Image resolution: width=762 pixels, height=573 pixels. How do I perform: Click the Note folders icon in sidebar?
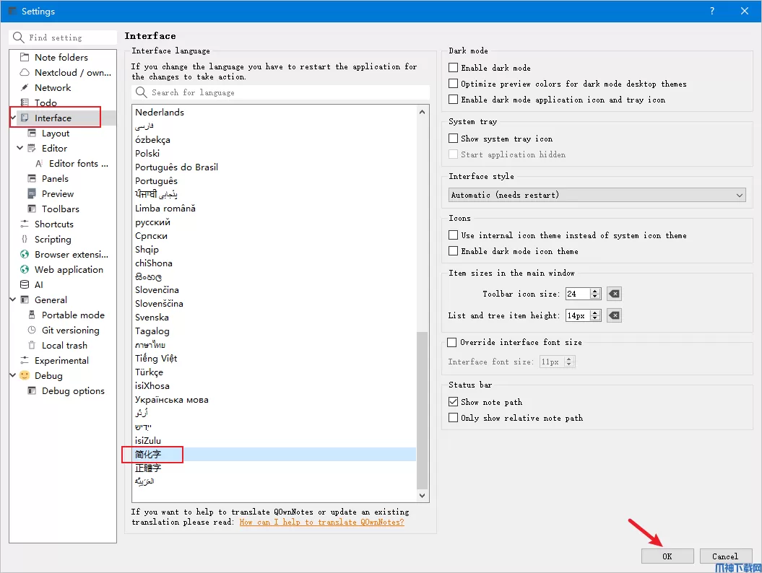[x=25, y=57]
